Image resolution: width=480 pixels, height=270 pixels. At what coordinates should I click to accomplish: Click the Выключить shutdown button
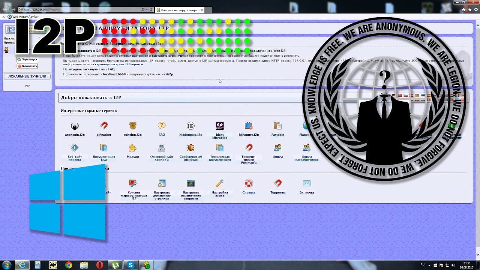(x=27, y=66)
